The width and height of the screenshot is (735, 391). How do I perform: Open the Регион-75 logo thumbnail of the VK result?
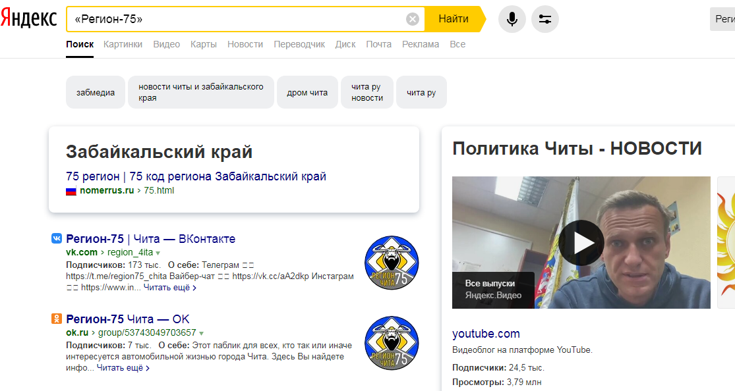392,263
